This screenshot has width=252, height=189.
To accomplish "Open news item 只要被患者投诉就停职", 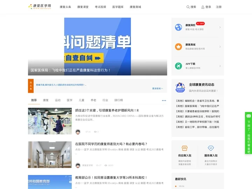I will point(197,111).
